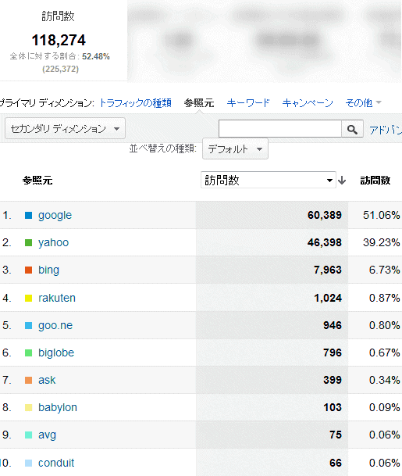402x476 pixels.
Task: Open the goo.ne source link
Action: point(55,325)
